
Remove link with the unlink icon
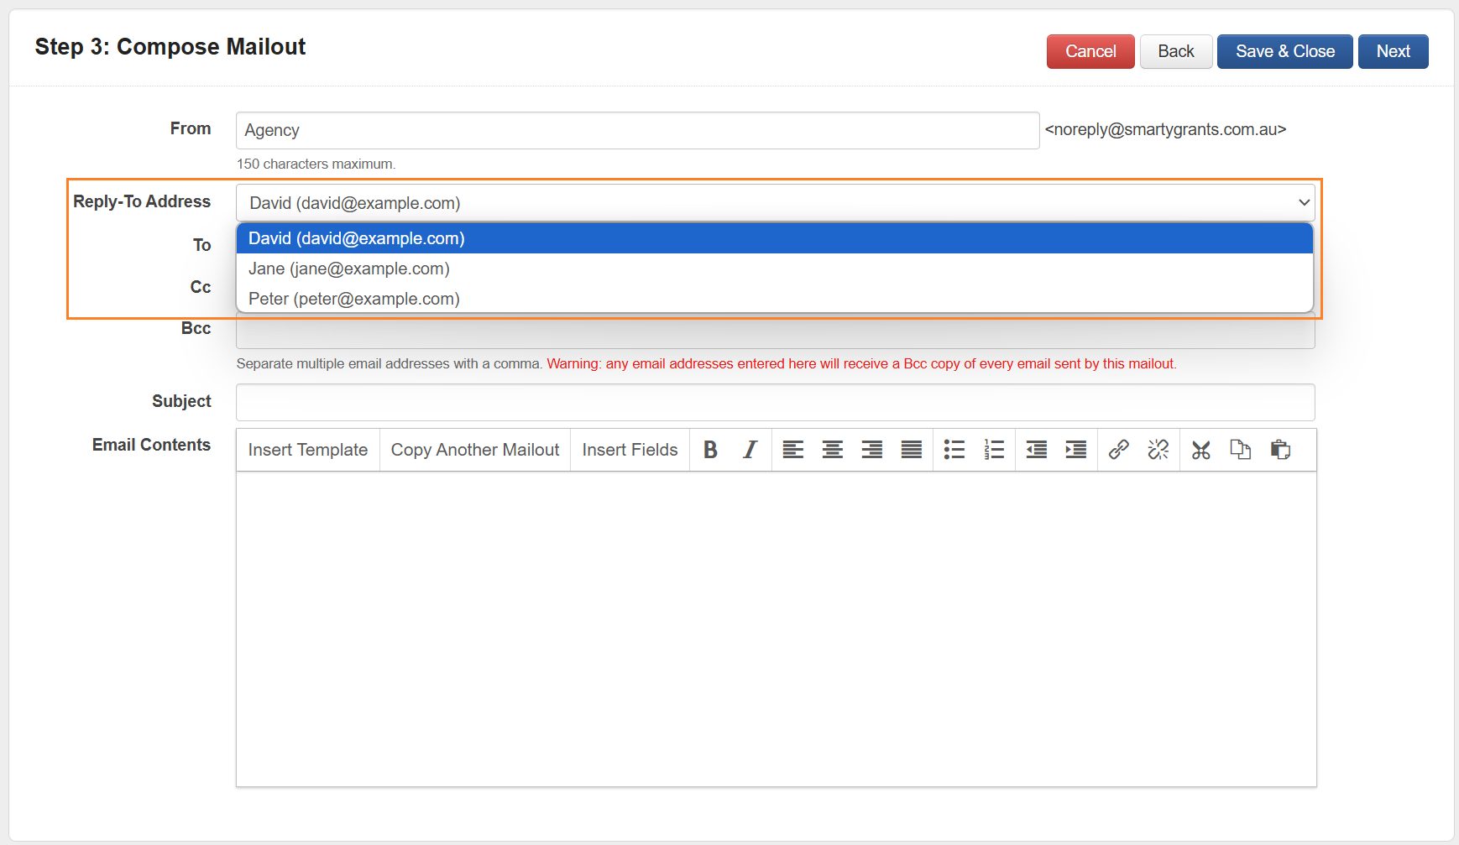pyautogui.click(x=1158, y=450)
